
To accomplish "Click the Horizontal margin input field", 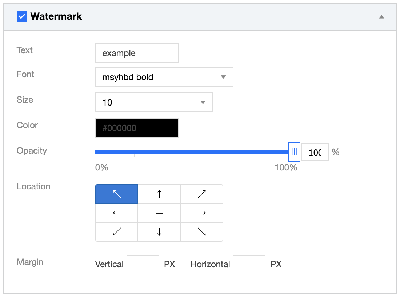I will point(249,265).
